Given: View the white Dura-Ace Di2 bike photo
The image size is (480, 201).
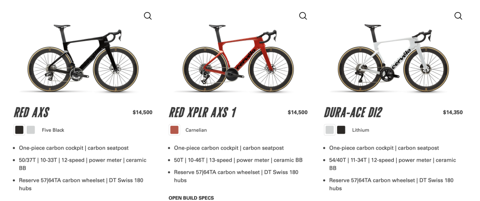Looking at the screenshot, I should [393, 58].
